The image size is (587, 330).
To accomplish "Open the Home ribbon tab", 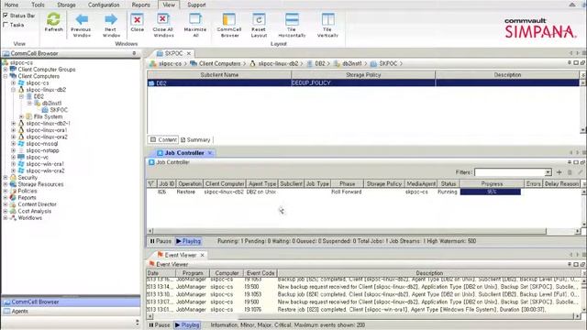I will [x=11, y=5].
